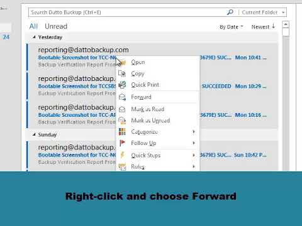Open the Current Folder scope dropdown
The image size is (302, 226).
[264, 13]
